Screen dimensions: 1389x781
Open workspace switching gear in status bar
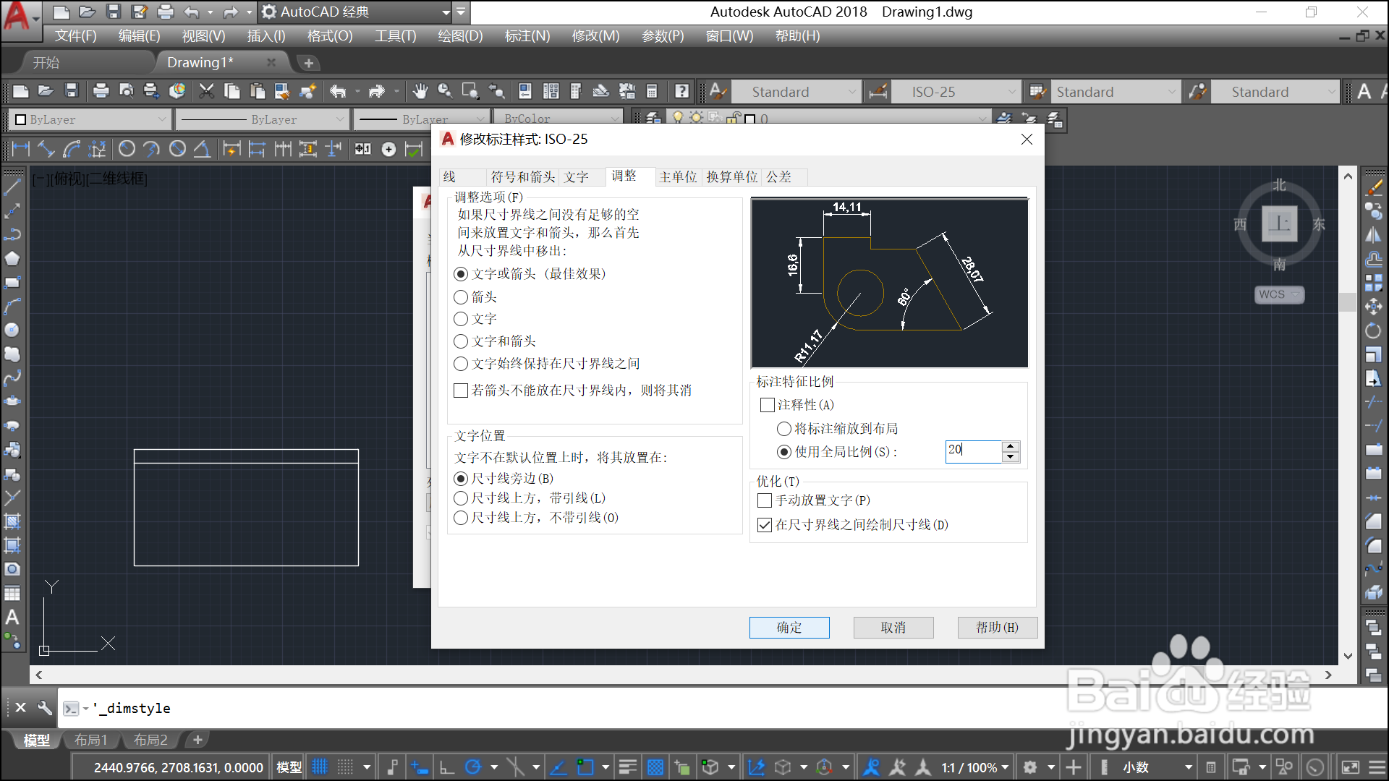point(1030,767)
